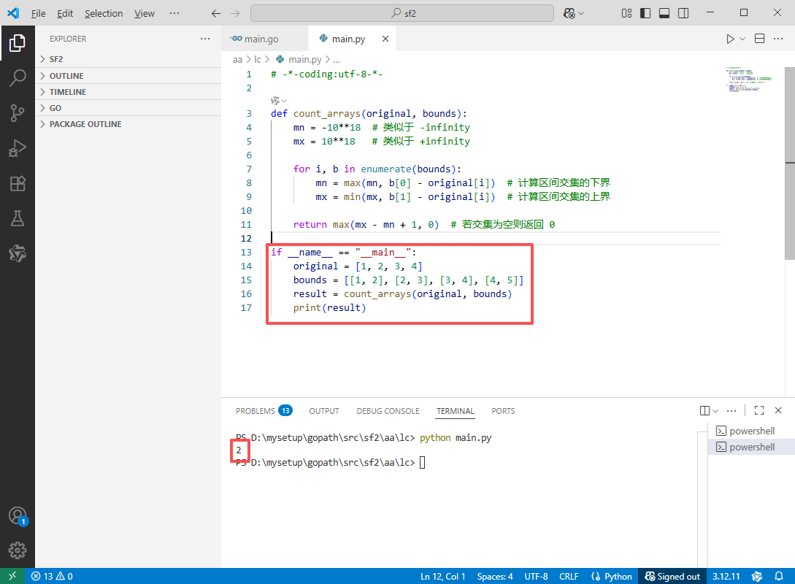Expand the PACKAGE OUTLINE section
Screen dimensions: 795x584
128,124
